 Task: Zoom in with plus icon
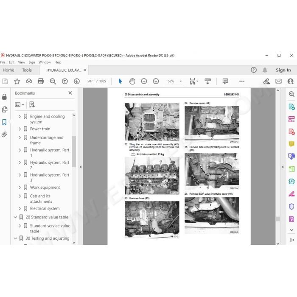pos(156,81)
